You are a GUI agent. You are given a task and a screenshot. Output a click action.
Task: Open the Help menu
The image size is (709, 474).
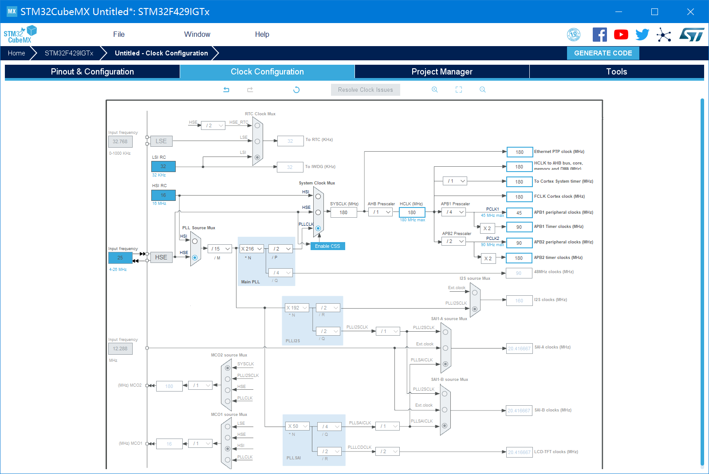262,34
